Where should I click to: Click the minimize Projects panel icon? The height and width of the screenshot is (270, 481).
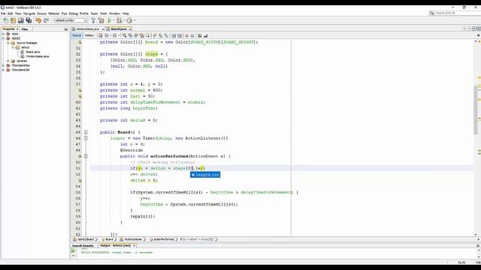click(x=66, y=29)
